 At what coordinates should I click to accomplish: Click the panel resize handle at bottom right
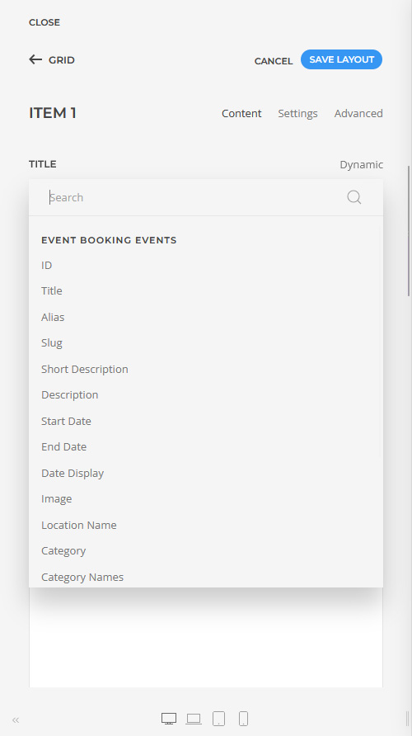[407, 719]
